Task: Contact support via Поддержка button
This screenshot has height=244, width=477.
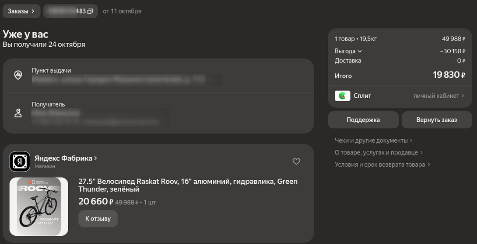Action: [363, 120]
